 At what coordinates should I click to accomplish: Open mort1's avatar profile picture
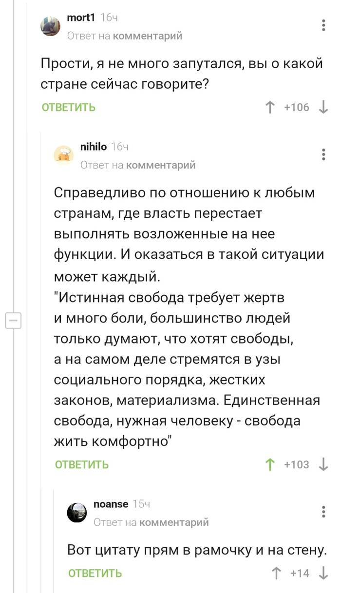[51, 25]
